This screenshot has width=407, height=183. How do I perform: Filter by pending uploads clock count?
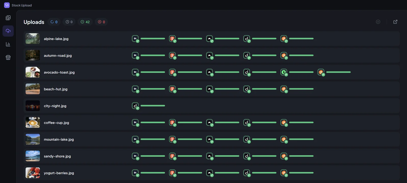(69, 22)
